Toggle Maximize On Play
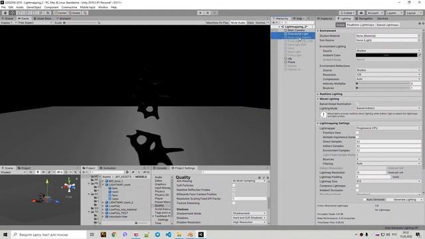 click(x=217, y=23)
